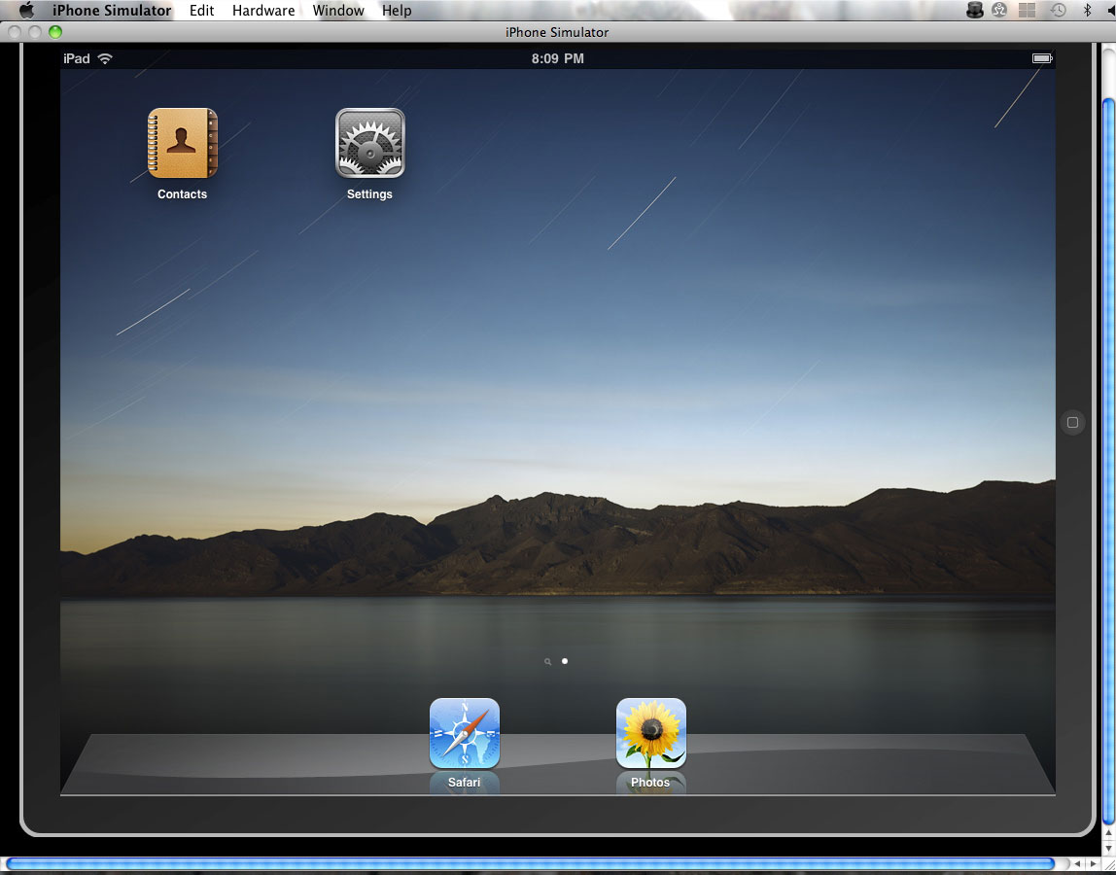The width and height of the screenshot is (1116, 875).
Task: Open the Photos app in dock
Action: pyautogui.click(x=651, y=733)
